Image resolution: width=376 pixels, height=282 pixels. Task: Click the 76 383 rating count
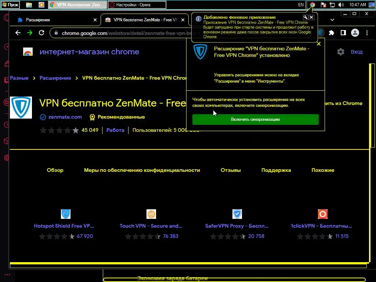[170, 236]
